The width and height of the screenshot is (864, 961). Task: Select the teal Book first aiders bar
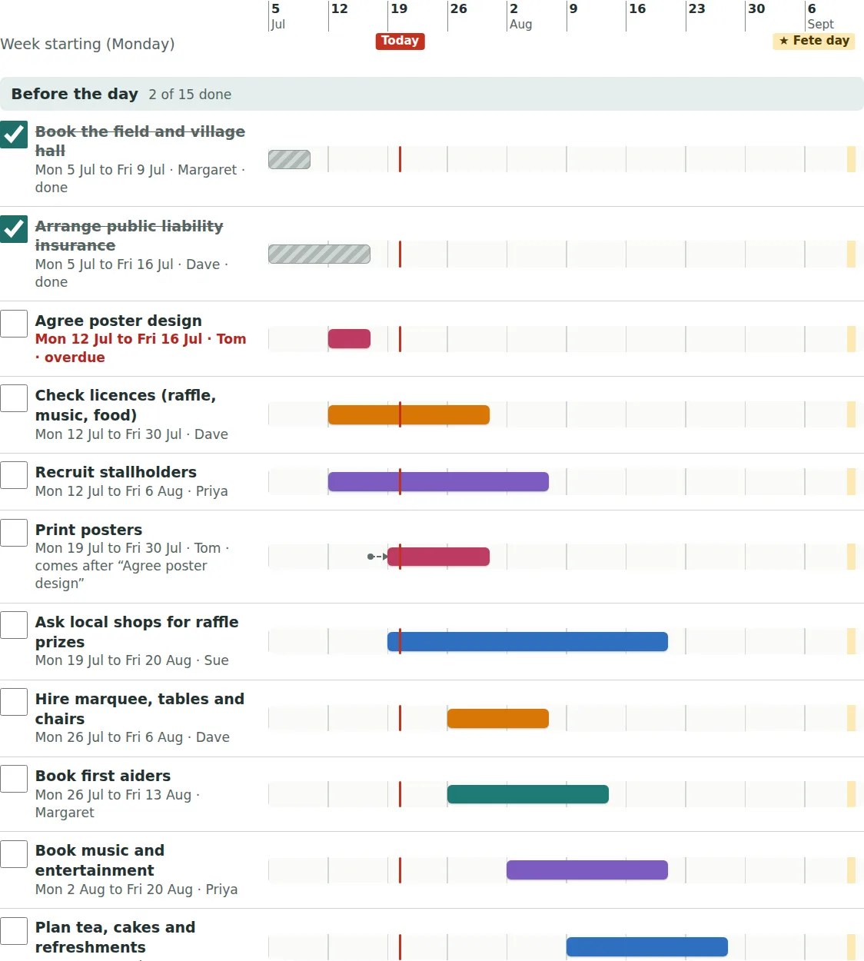(x=528, y=794)
